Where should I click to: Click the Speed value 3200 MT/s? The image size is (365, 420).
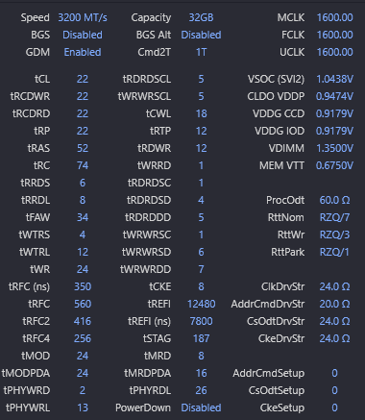pos(83,17)
